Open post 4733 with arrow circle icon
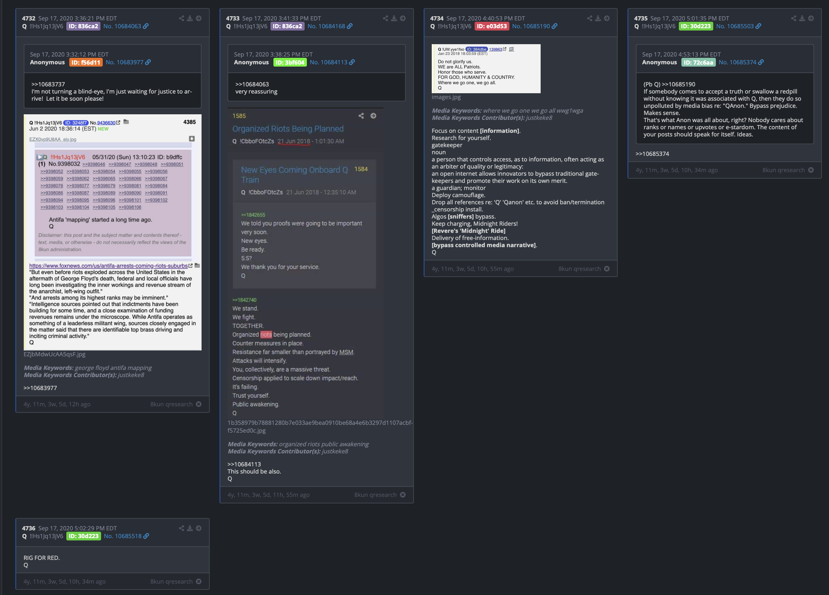The height and width of the screenshot is (595, 829). [403, 18]
